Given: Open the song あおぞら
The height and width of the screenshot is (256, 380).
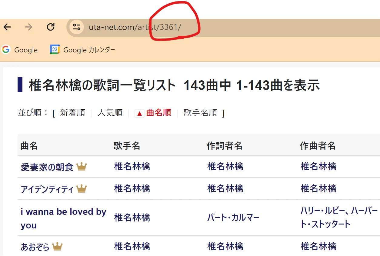Looking at the screenshot, I should pos(35,247).
